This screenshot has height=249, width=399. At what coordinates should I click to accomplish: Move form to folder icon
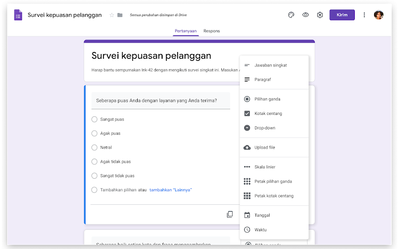tap(120, 15)
